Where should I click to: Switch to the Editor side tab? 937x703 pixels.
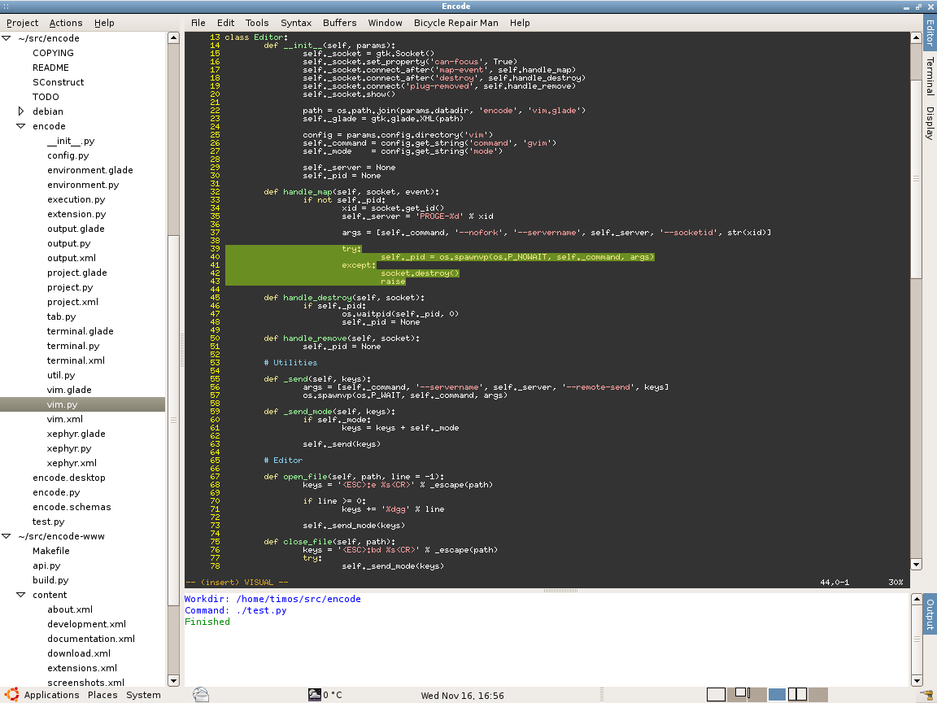(930, 33)
